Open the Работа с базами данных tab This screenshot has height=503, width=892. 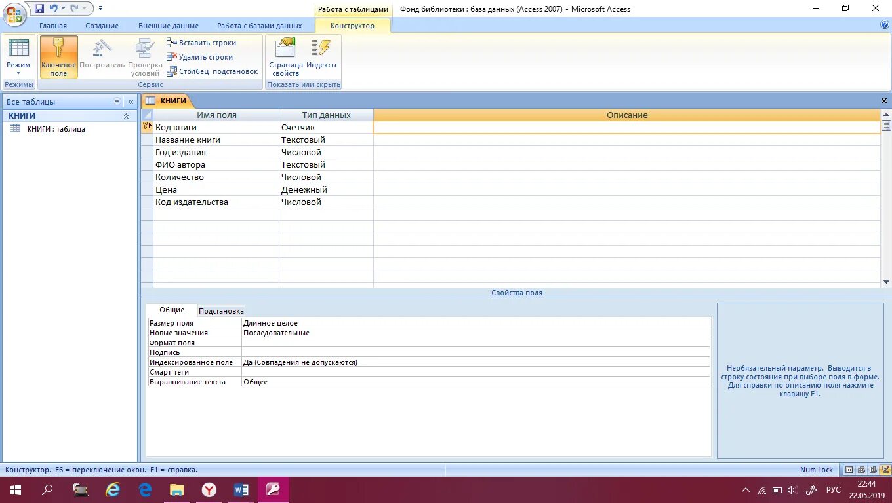coord(260,26)
